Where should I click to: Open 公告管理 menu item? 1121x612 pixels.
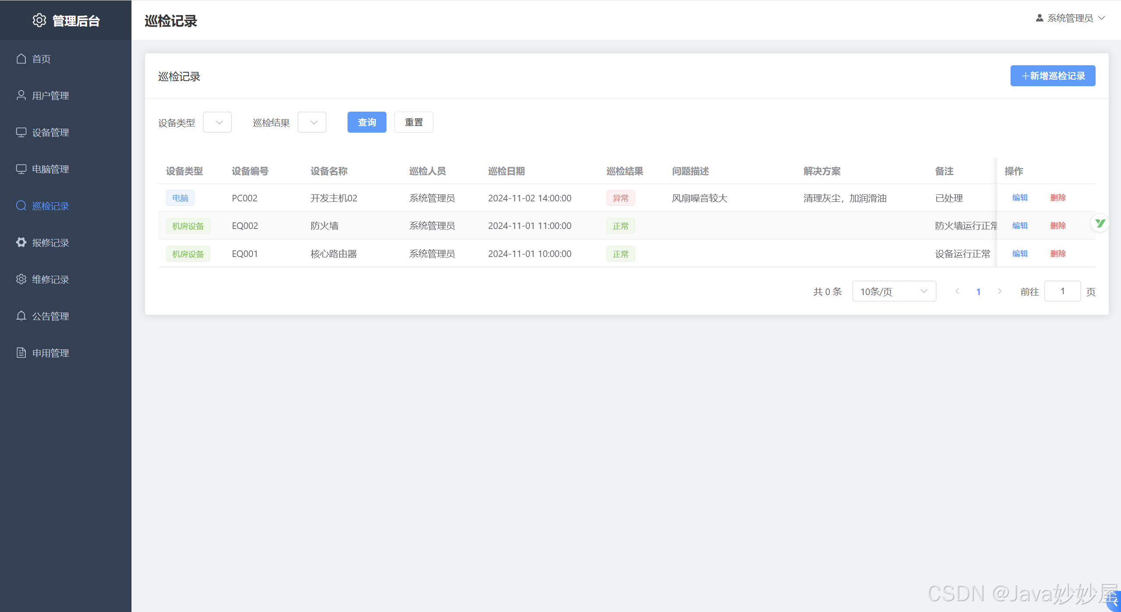(x=66, y=316)
